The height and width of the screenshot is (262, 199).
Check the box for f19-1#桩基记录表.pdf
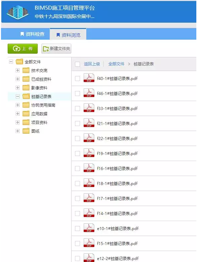(x=77, y=154)
